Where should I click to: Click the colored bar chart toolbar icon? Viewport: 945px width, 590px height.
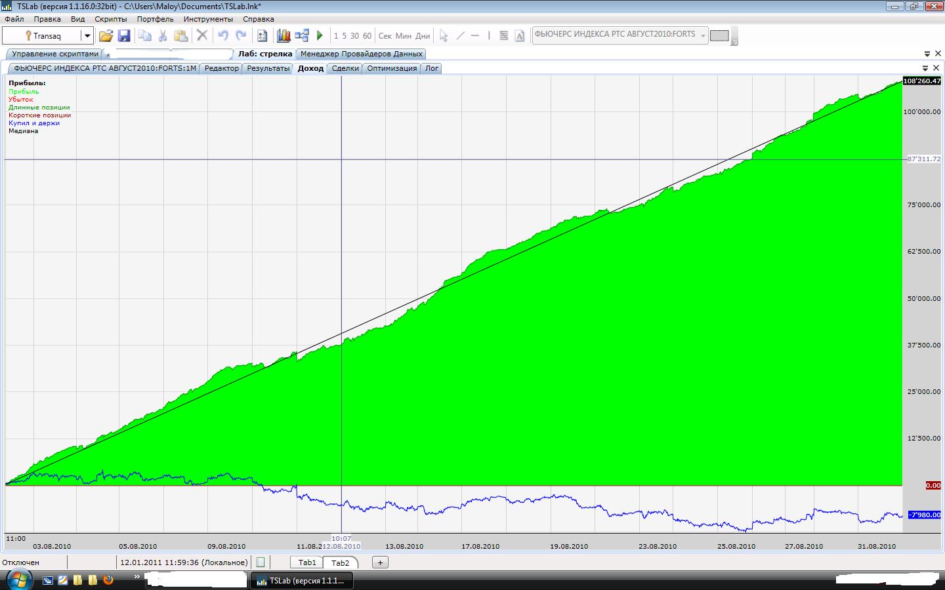283,36
